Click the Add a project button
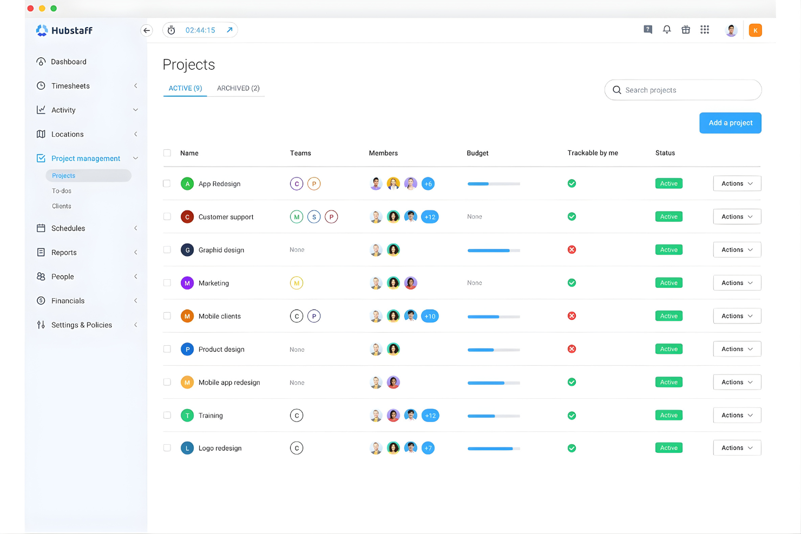 (x=730, y=123)
